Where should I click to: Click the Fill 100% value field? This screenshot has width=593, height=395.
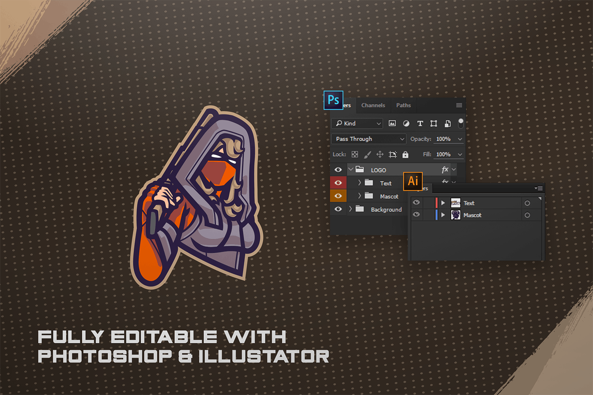[x=443, y=154]
